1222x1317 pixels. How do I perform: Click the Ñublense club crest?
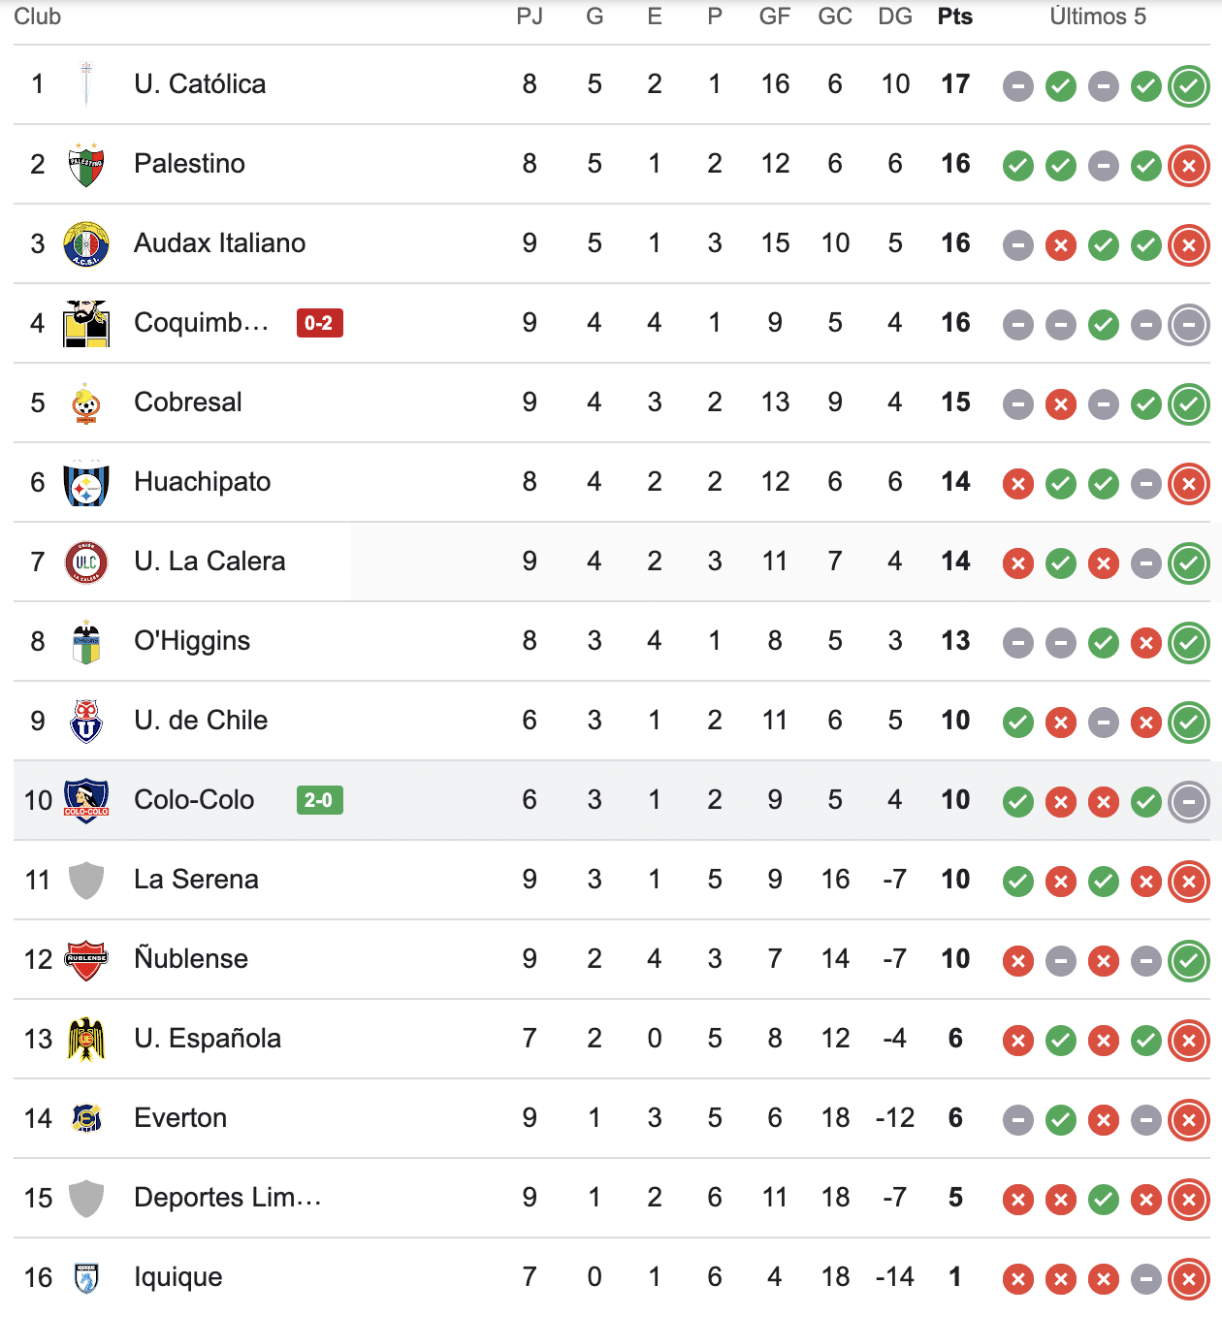tap(85, 959)
